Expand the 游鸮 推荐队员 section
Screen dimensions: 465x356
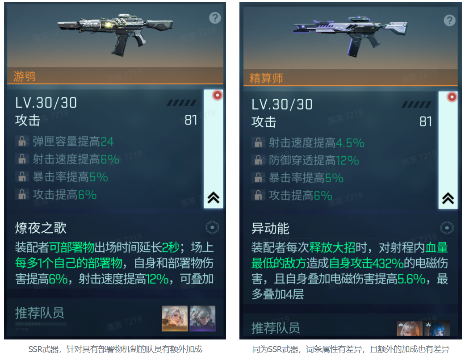pos(40,313)
